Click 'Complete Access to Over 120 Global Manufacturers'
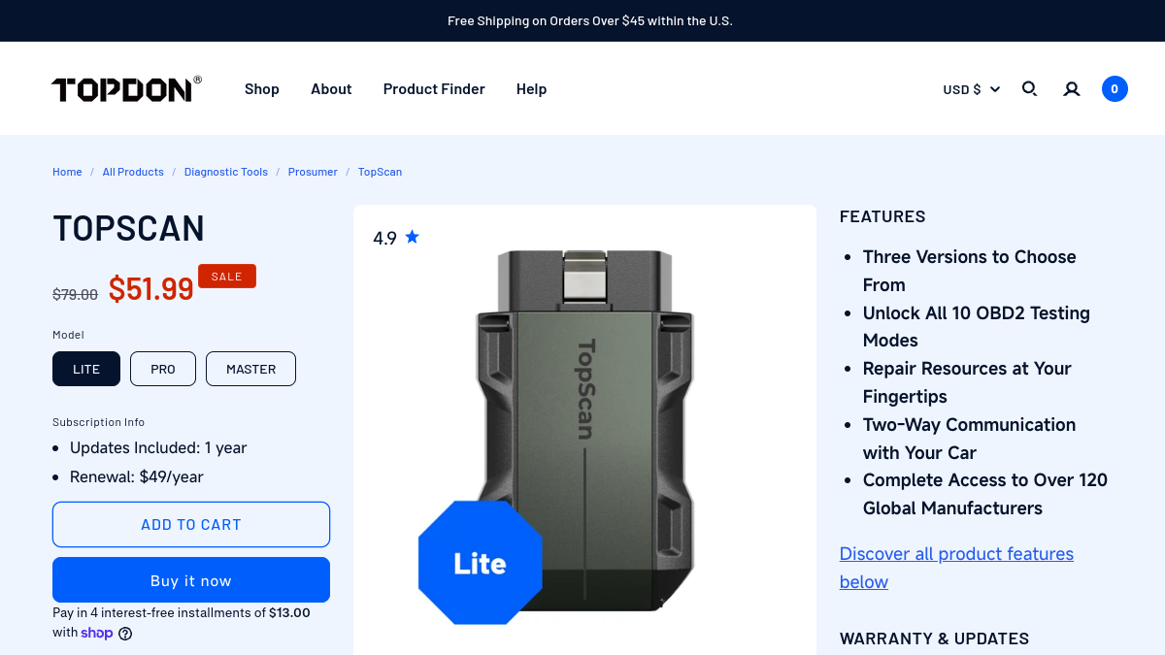This screenshot has height=655, width=1165. (985, 494)
